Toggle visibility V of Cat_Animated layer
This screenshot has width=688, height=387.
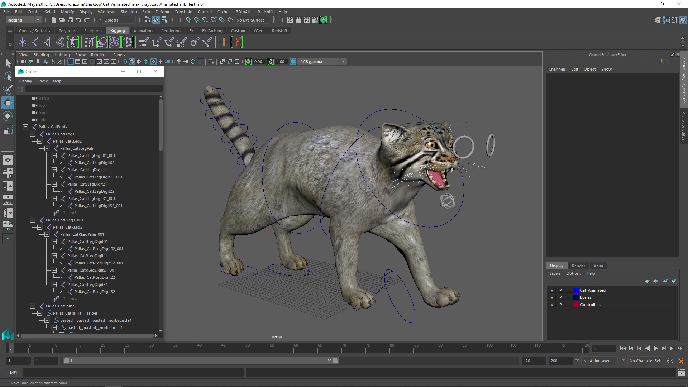[x=552, y=290]
